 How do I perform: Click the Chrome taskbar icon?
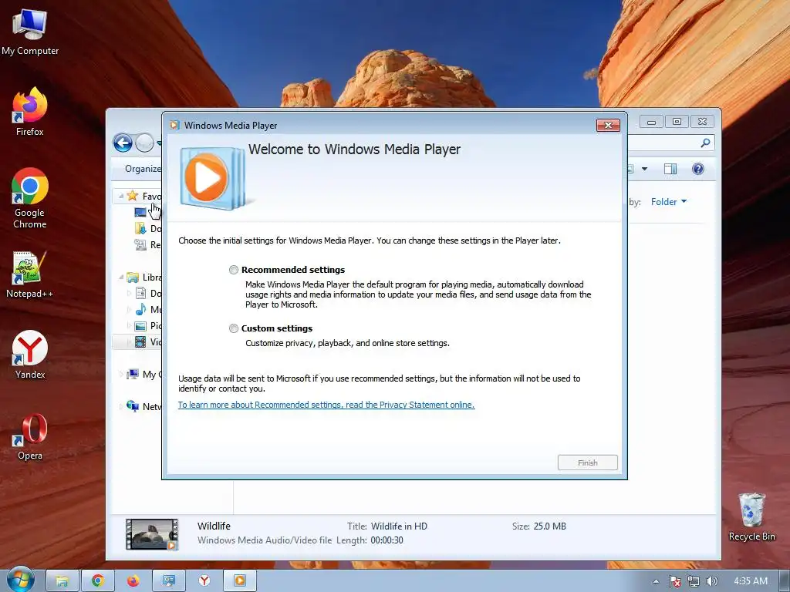click(97, 581)
